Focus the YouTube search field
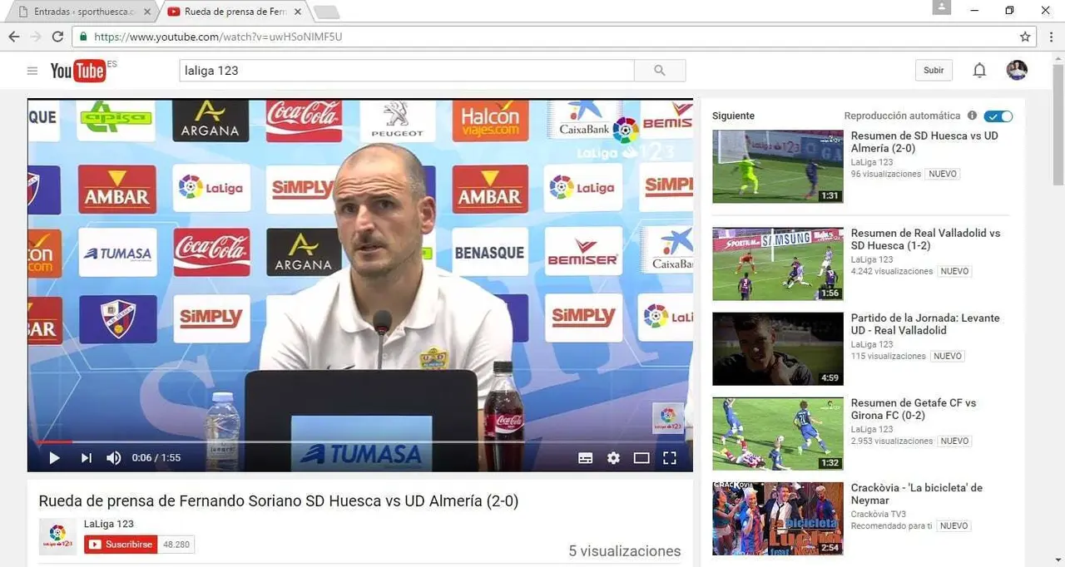 click(x=407, y=71)
